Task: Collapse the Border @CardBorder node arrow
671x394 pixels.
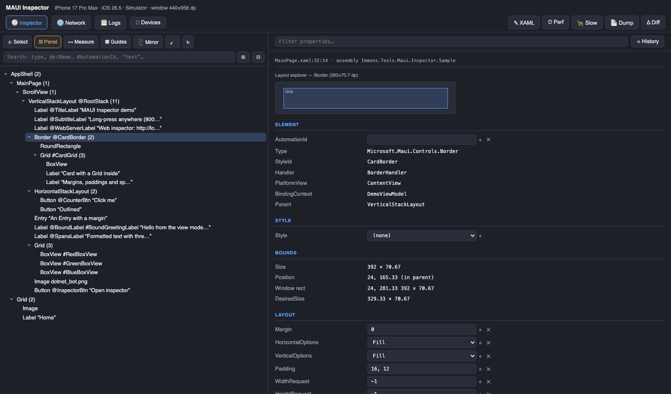Action: (x=29, y=137)
